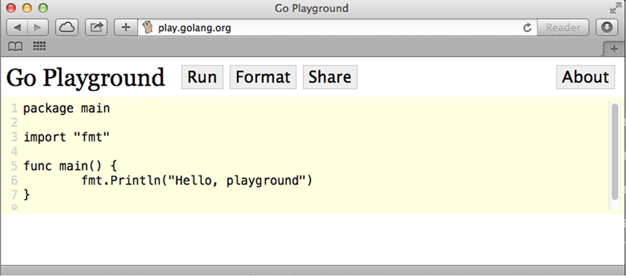Show downloads using the down-arrow icon

coord(607,28)
